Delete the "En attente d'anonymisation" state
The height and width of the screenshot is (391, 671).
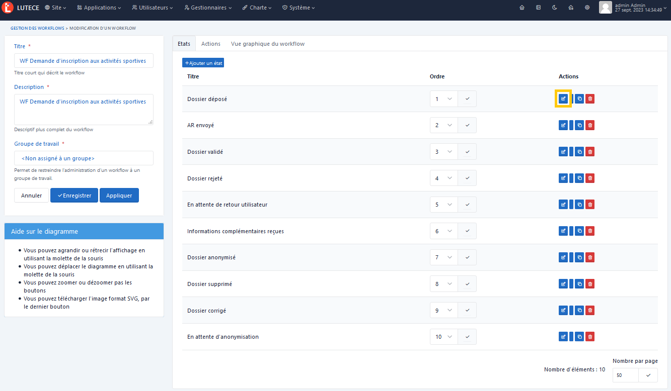[x=590, y=337]
